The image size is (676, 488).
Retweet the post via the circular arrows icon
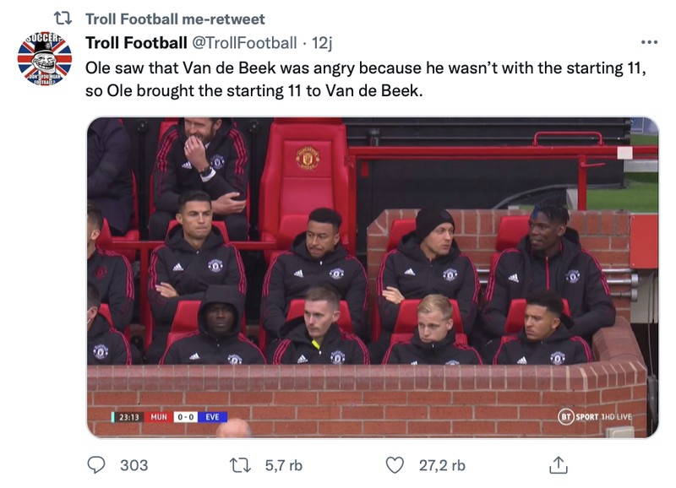pos(242,464)
